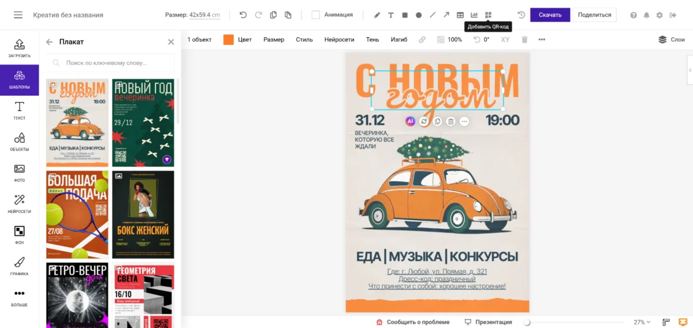Open the Нейросети sidebar section
This screenshot has width=693, height=328.
pyautogui.click(x=20, y=204)
